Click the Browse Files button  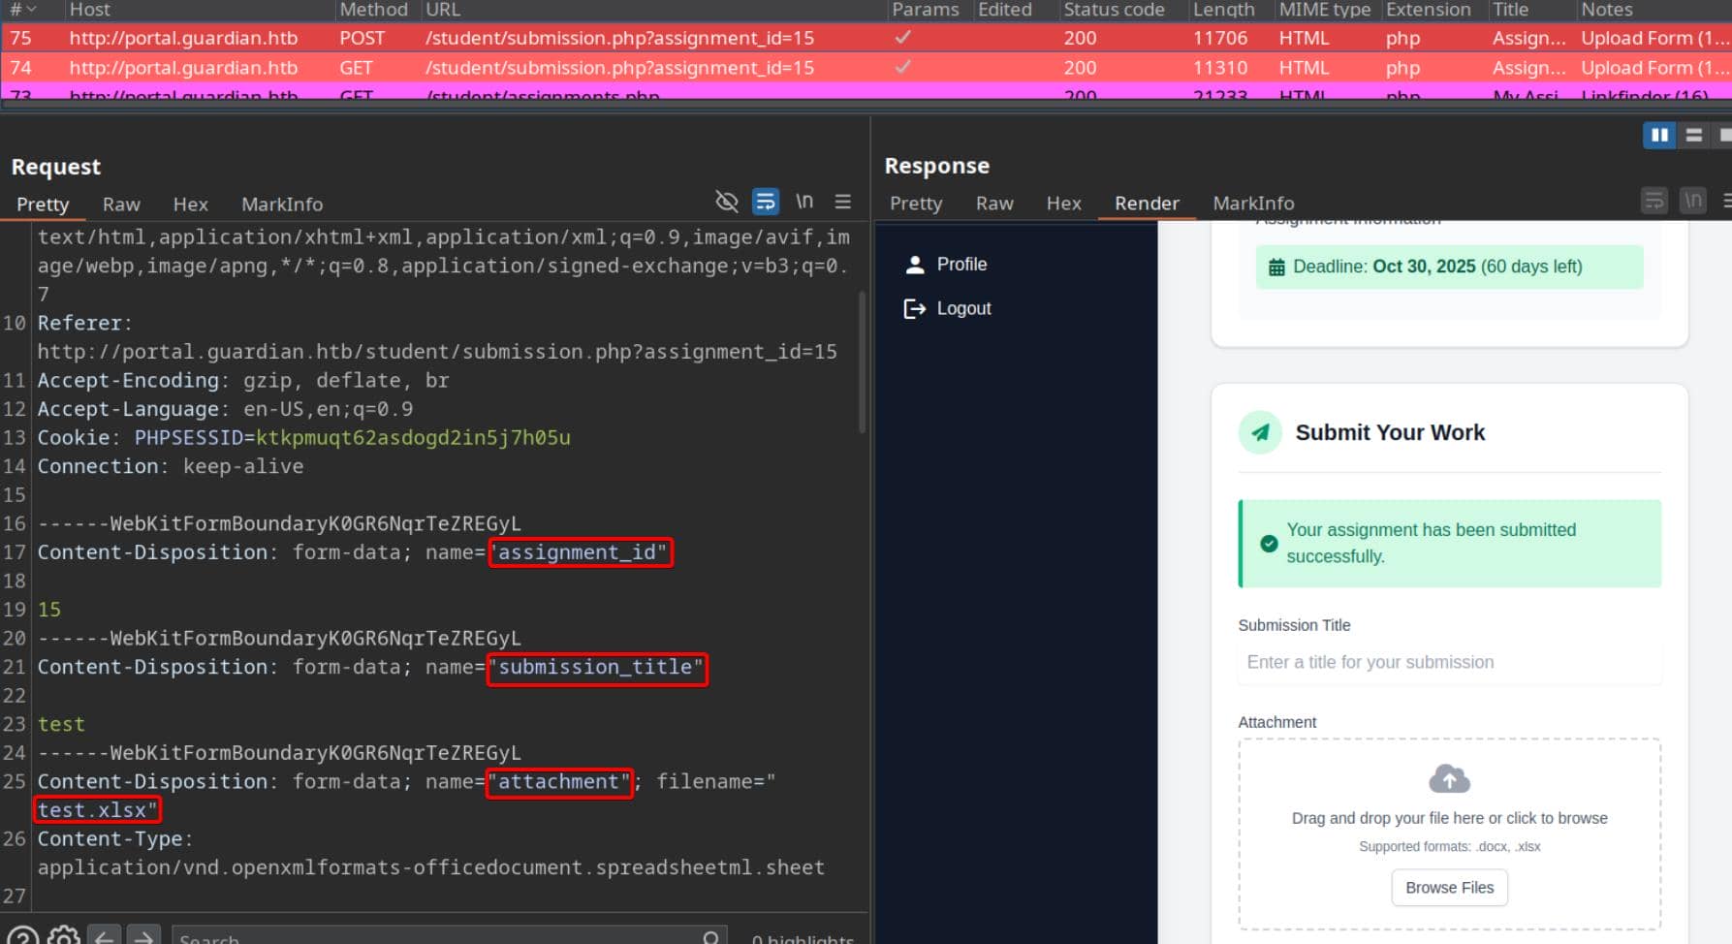coord(1449,888)
